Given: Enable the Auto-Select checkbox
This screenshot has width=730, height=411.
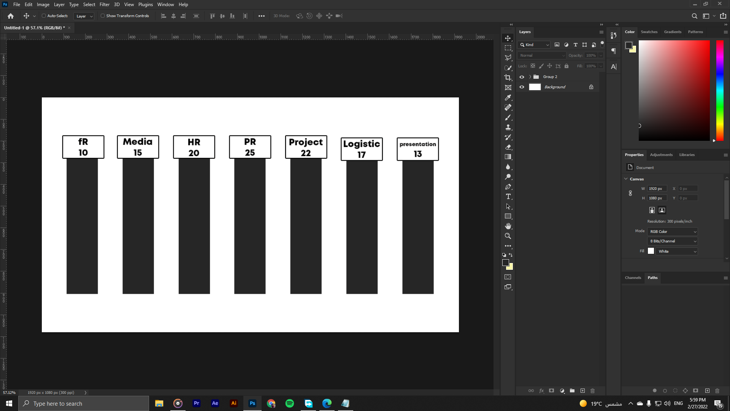Looking at the screenshot, I should 44,16.
